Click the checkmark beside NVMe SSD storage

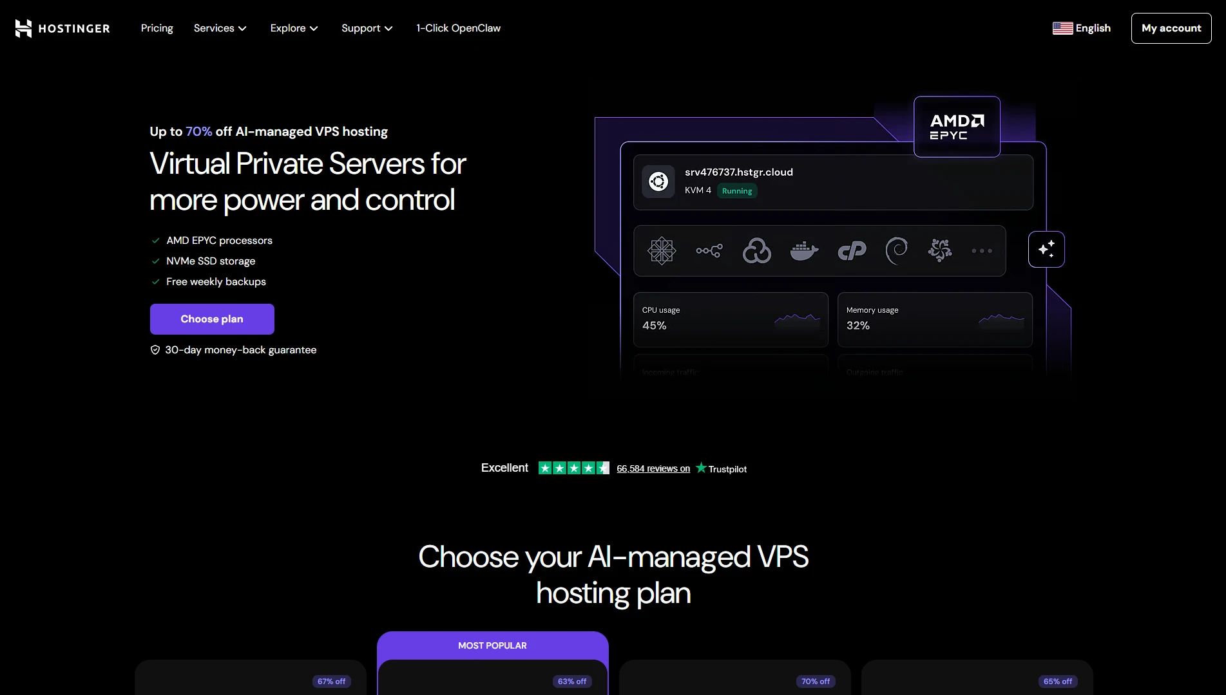coord(155,261)
